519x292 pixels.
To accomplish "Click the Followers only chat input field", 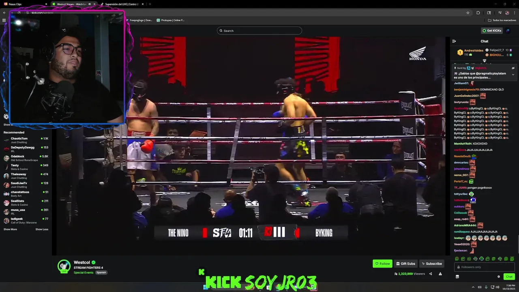I will (x=484, y=267).
